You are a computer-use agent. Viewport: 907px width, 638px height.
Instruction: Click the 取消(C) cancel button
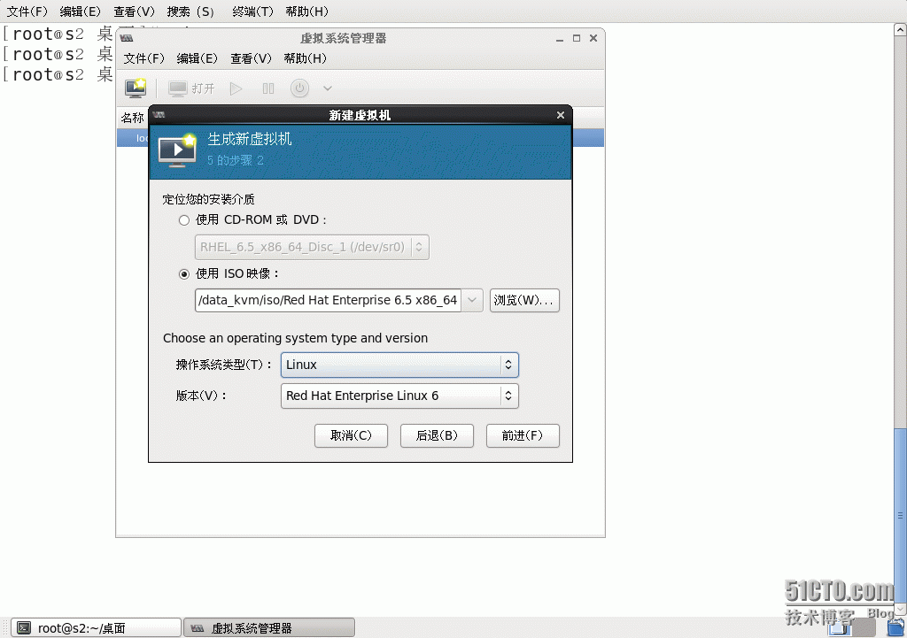coord(351,435)
